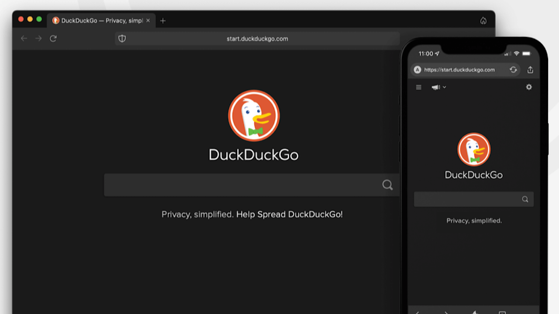Click desktop 'Privacy, simplified.' text
559x314 pixels.
click(x=198, y=214)
